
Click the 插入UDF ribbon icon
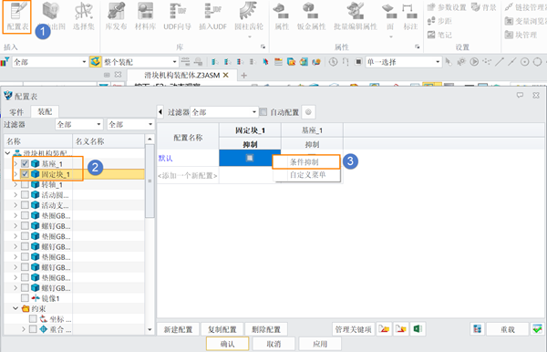click(x=212, y=16)
